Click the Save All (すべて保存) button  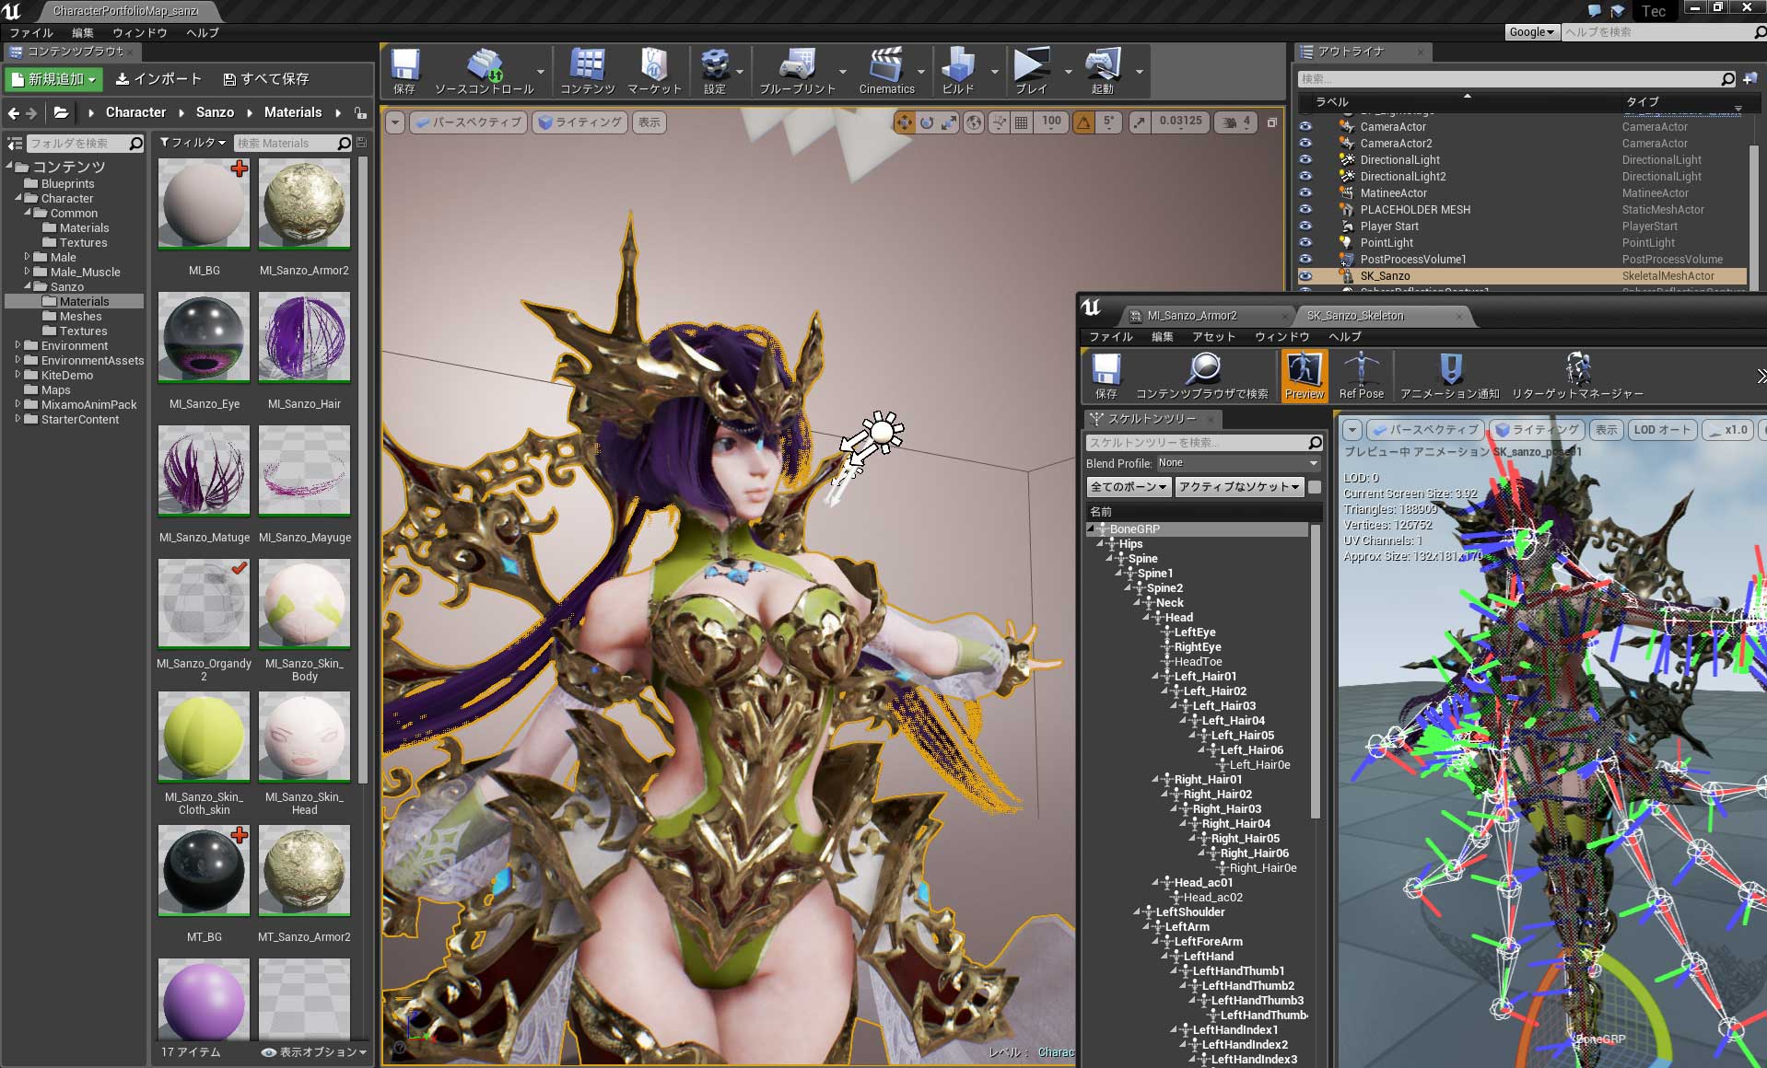(x=266, y=79)
